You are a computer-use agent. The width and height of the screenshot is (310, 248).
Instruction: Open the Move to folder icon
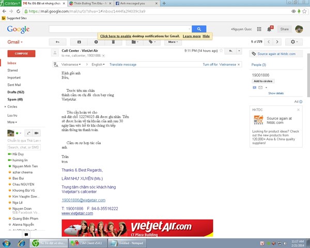coord(135,42)
